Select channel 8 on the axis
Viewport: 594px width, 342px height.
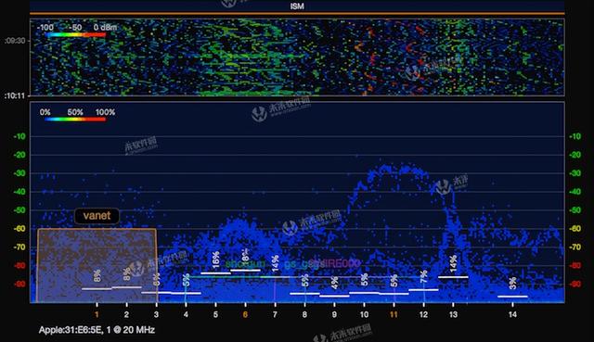point(304,315)
